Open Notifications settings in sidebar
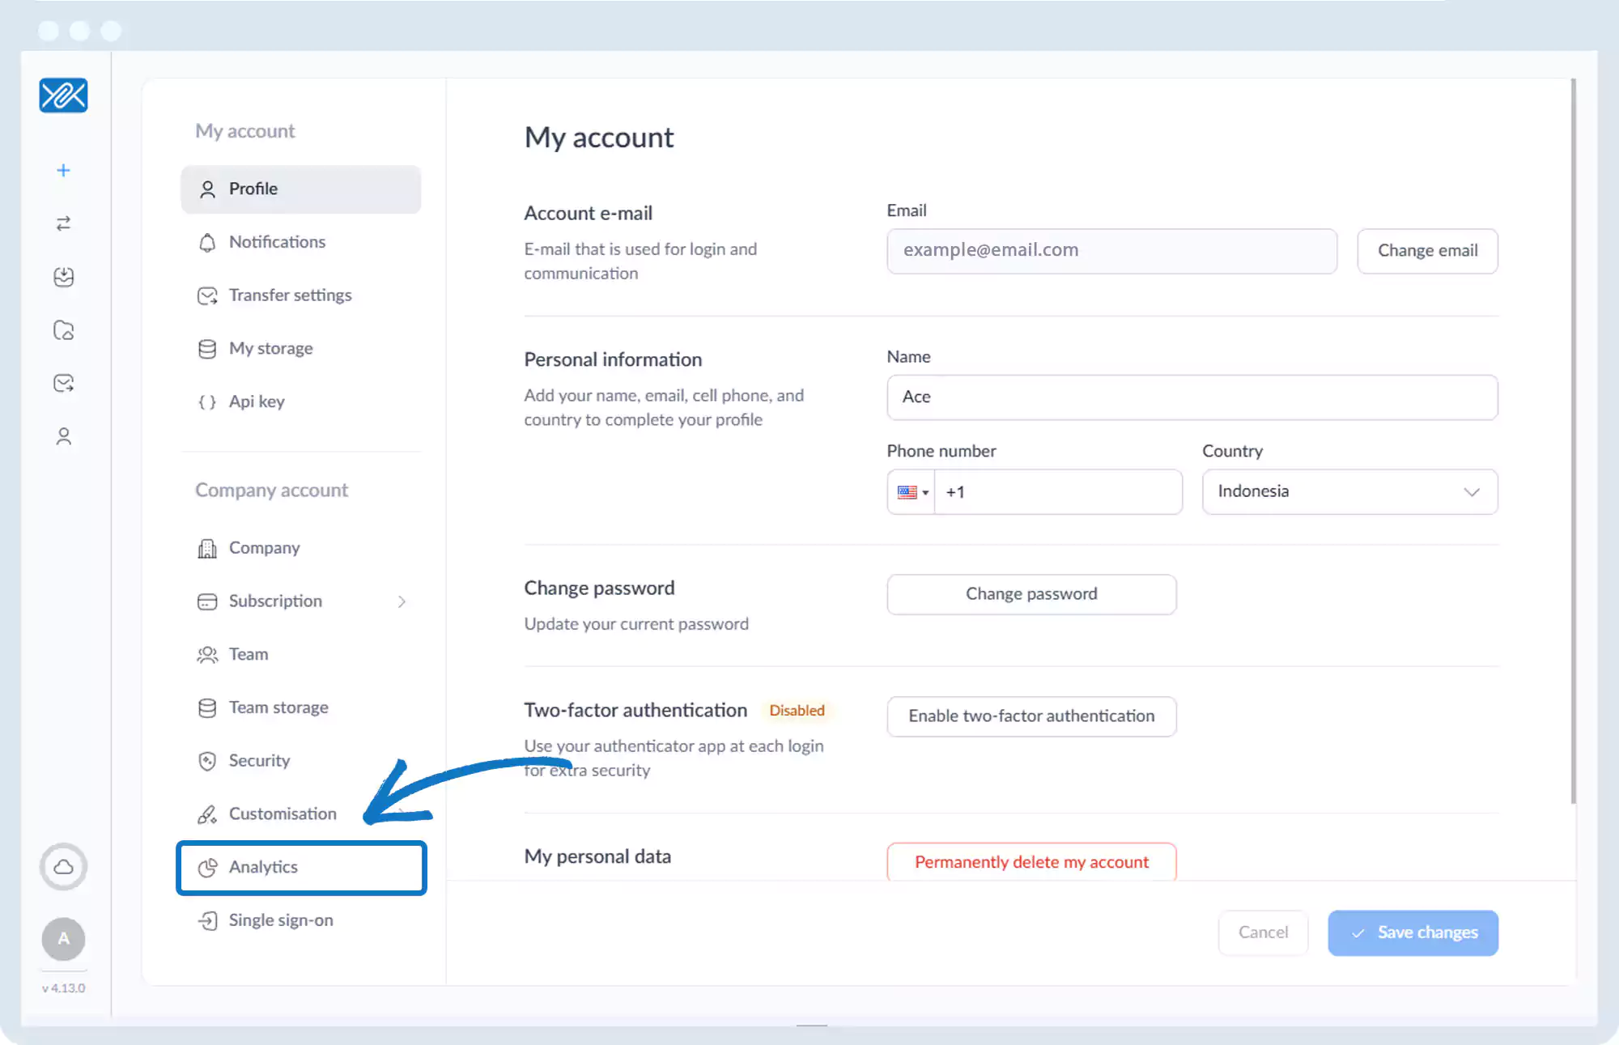The image size is (1619, 1045). click(x=277, y=242)
